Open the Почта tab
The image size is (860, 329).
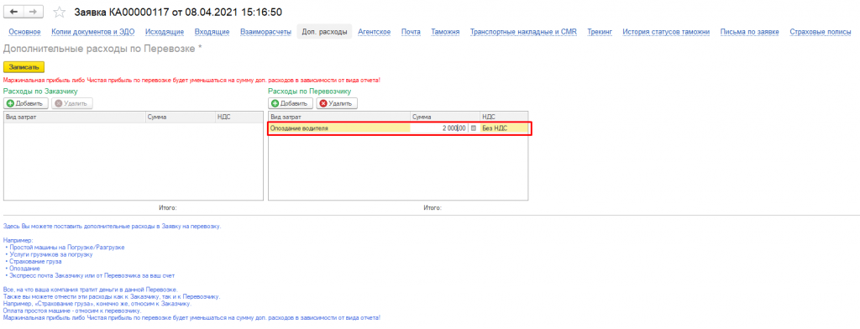(411, 32)
